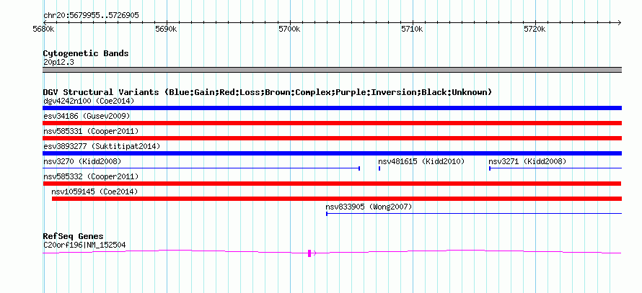Click the nsv1059145 (Coe2014) label
The width and height of the screenshot is (642, 293).
pos(94,191)
